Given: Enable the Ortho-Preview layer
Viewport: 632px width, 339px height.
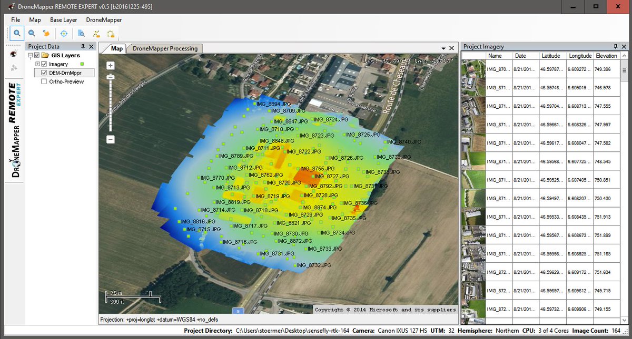Looking at the screenshot, I should (44, 81).
